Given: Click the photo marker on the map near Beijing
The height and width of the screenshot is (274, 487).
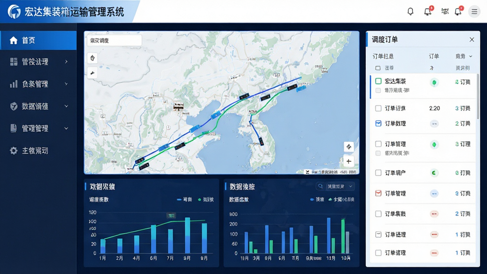Looking at the screenshot, I should pyautogui.click(x=178, y=106).
